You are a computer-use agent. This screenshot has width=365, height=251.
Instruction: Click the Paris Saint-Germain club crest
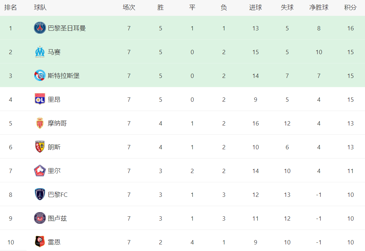pos(40,28)
